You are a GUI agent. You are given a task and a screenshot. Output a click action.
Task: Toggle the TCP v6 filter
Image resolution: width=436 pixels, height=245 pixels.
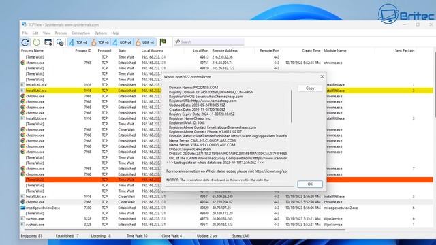pos(100,42)
